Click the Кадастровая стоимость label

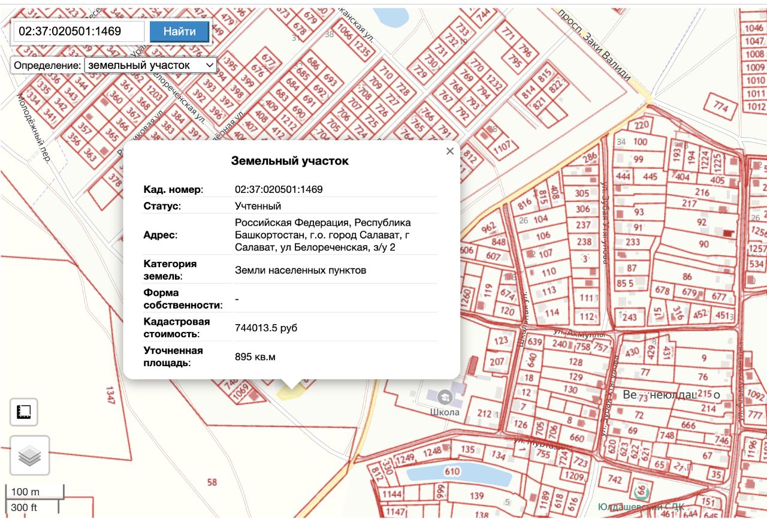tap(177, 328)
